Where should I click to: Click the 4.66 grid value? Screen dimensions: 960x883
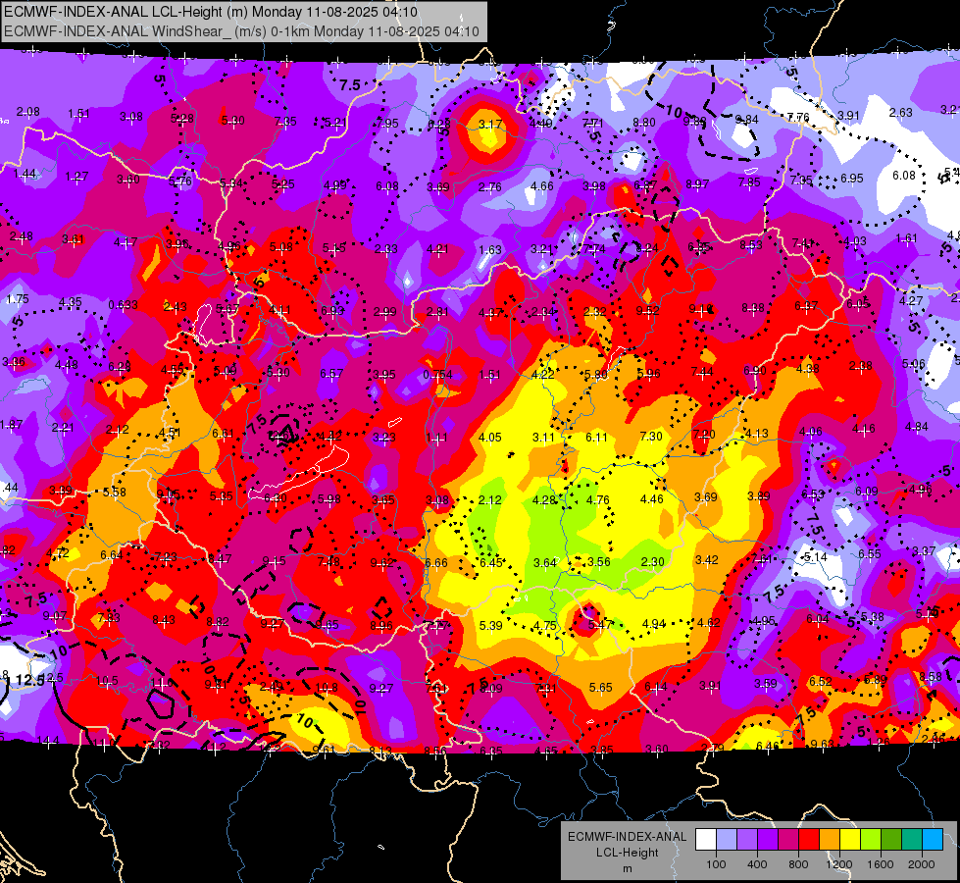pos(542,186)
